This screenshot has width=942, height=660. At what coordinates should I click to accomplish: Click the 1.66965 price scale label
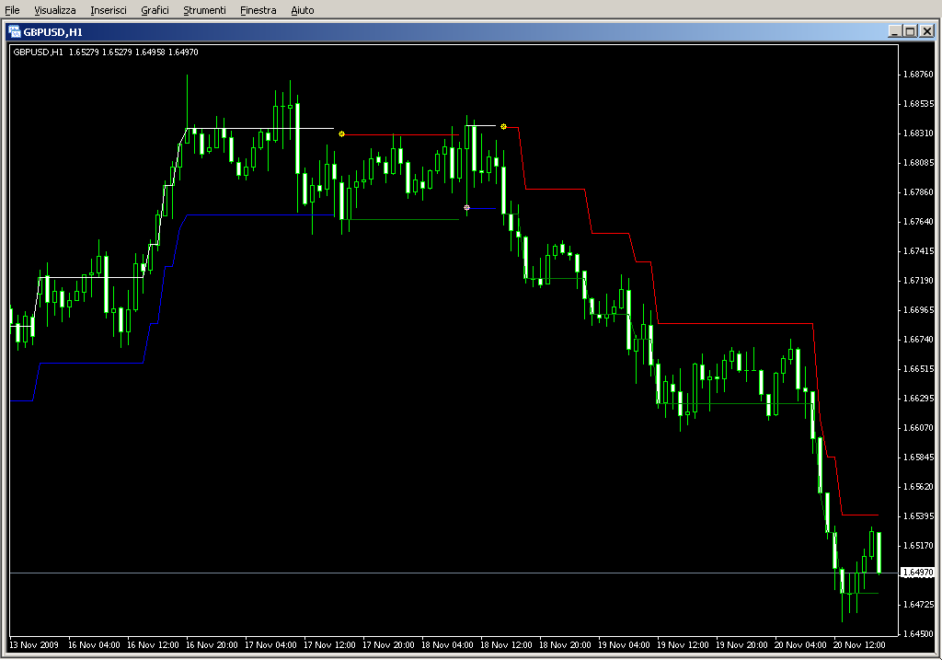(x=919, y=310)
